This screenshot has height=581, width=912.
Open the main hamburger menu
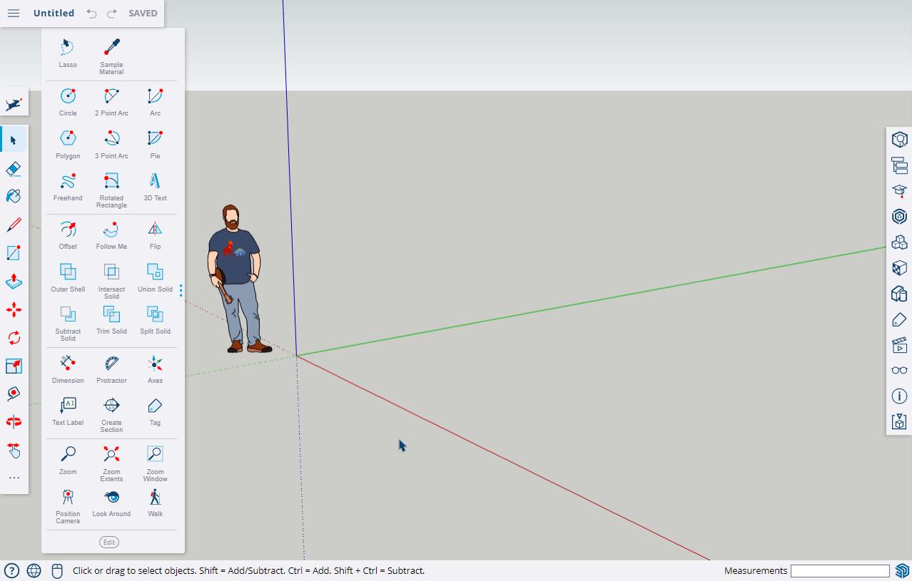pos(14,13)
